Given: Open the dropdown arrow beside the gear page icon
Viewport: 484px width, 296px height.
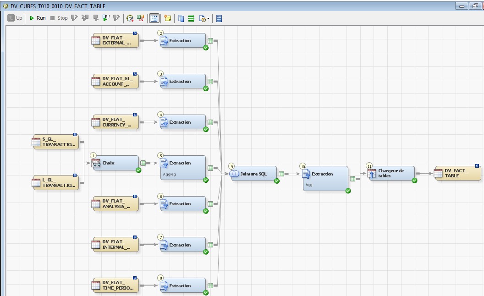Looking at the screenshot, I should [x=209, y=19].
